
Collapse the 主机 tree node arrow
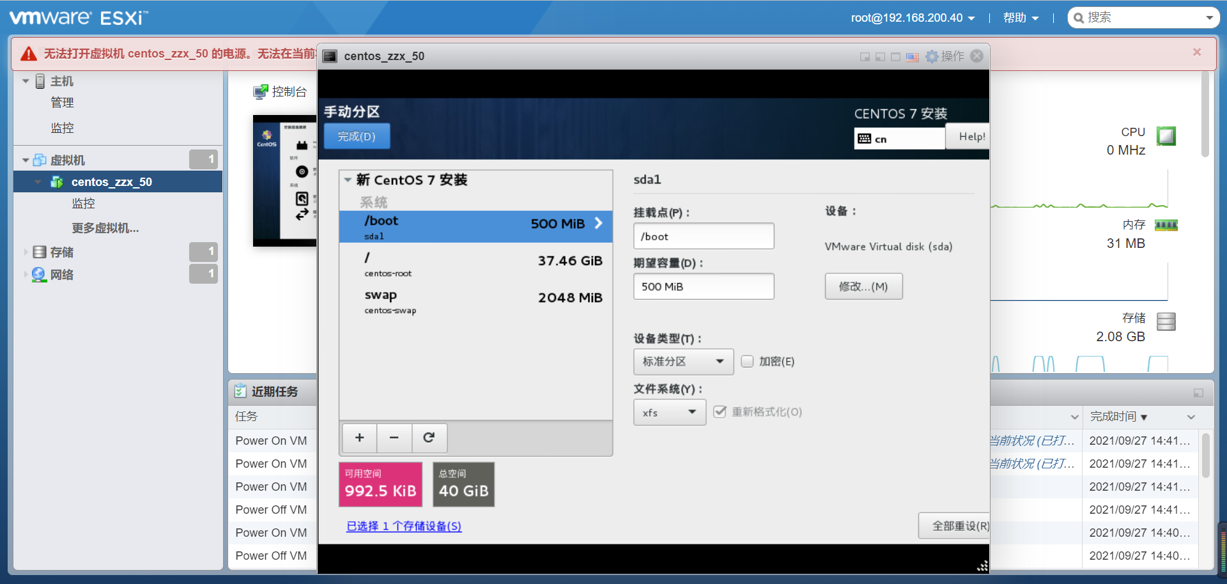26,81
